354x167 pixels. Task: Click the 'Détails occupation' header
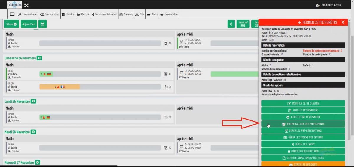tap(303, 60)
